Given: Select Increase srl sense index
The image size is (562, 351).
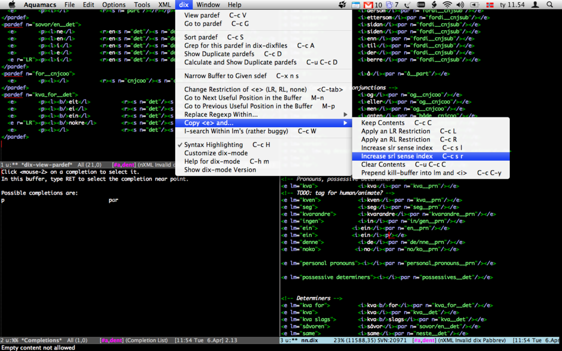Looking at the screenshot, I should pyautogui.click(x=396, y=156).
